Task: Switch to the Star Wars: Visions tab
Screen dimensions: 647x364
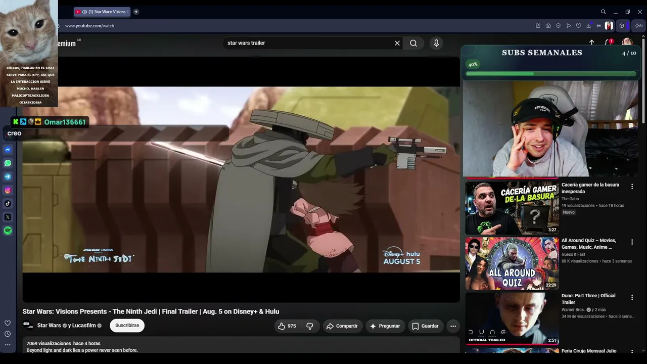Action: (101, 12)
